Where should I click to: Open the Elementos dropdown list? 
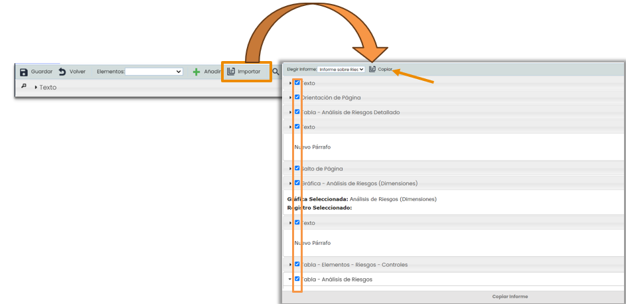tap(154, 72)
